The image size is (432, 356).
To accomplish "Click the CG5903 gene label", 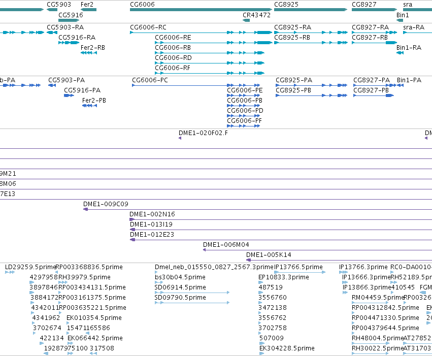I will tap(59, 5).
